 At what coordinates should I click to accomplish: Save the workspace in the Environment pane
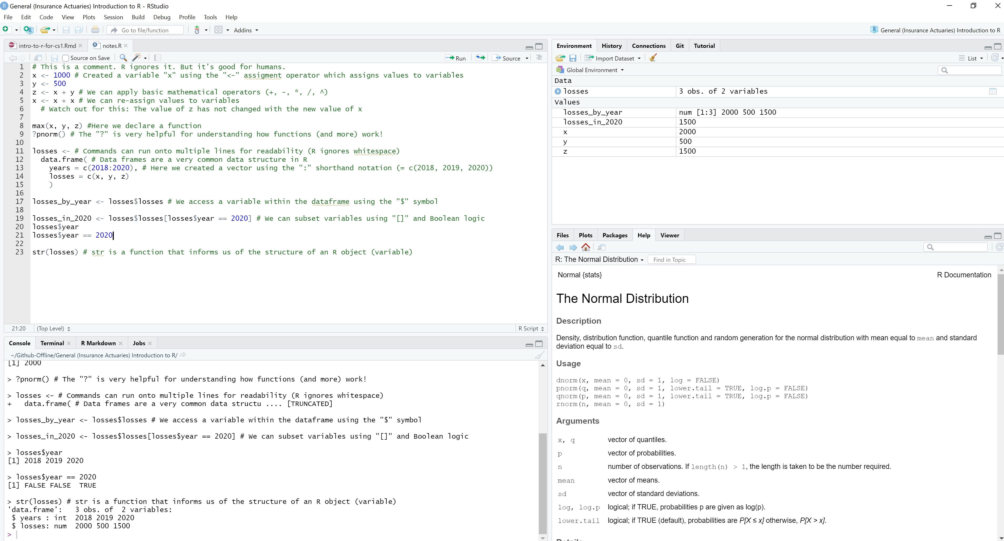[x=573, y=58]
